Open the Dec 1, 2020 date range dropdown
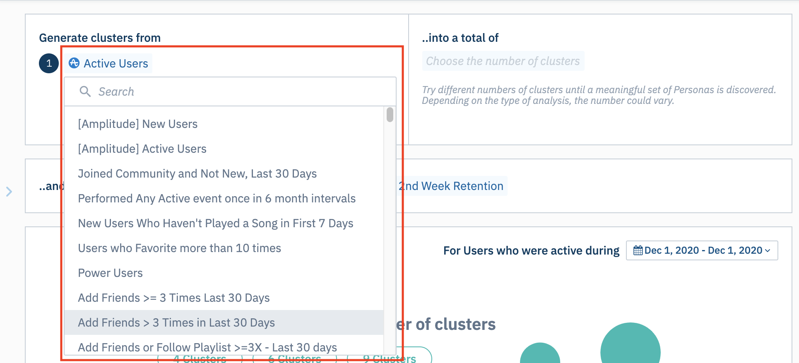The width and height of the screenshot is (799, 363). coord(702,250)
